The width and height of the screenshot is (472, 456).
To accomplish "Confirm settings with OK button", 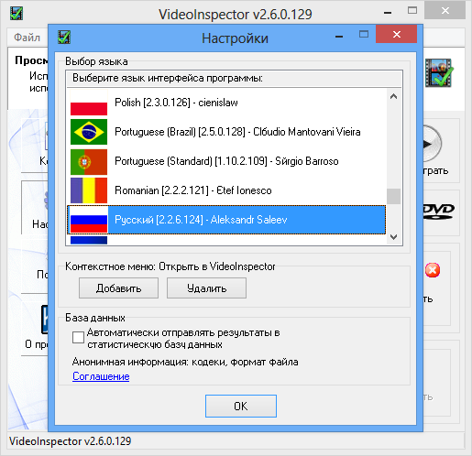I will click(241, 406).
